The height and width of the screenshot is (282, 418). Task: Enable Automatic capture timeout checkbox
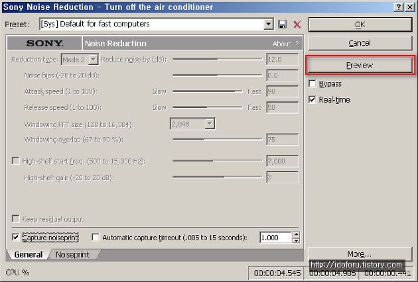click(95, 237)
